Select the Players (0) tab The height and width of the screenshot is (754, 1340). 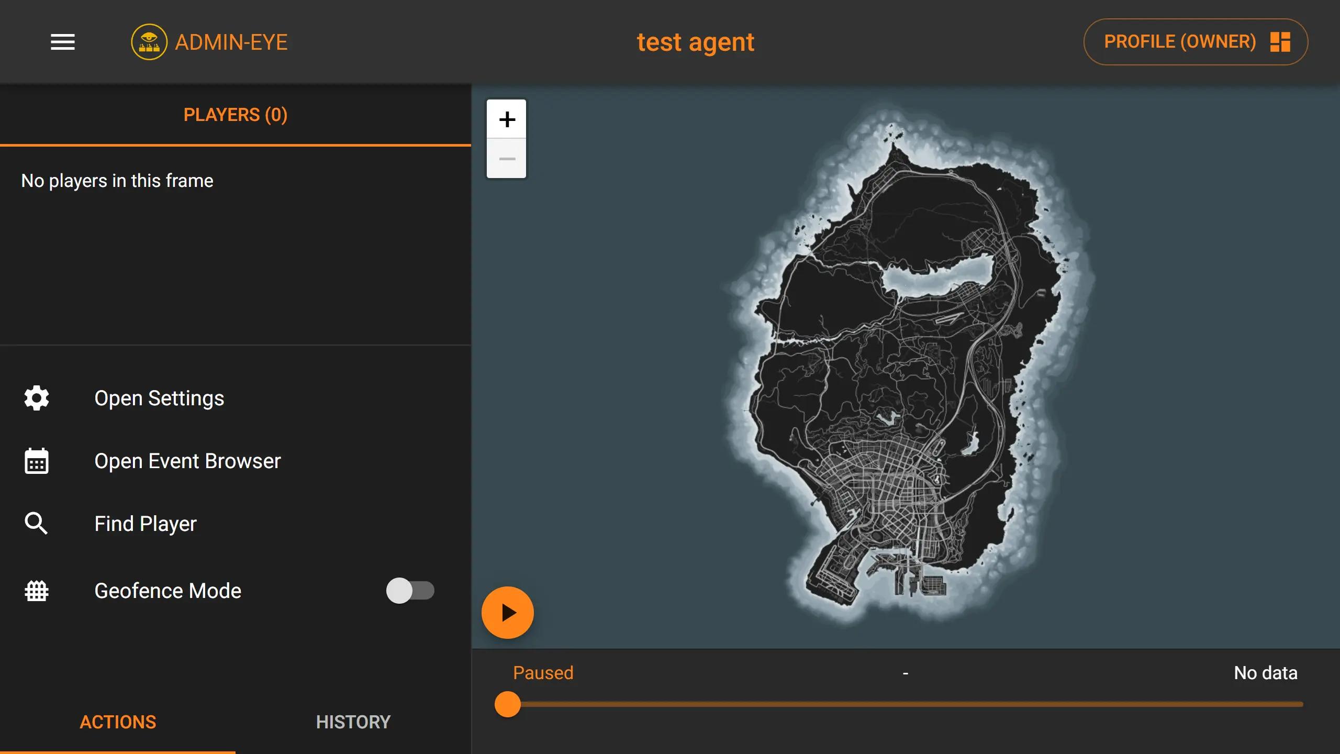(x=236, y=115)
